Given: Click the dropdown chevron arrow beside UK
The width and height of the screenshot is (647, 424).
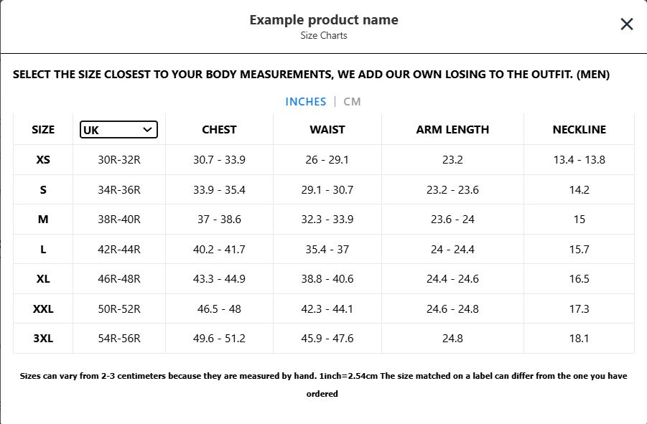Looking at the screenshot, I should tap(148, 130).
